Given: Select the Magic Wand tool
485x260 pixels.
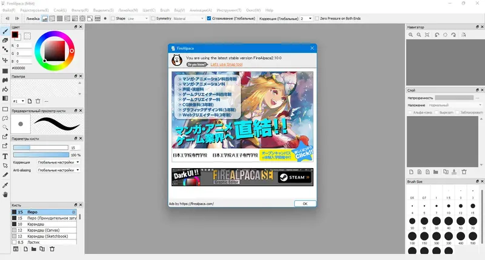Looking at the screenshot, I should click(x=5, y=128).
